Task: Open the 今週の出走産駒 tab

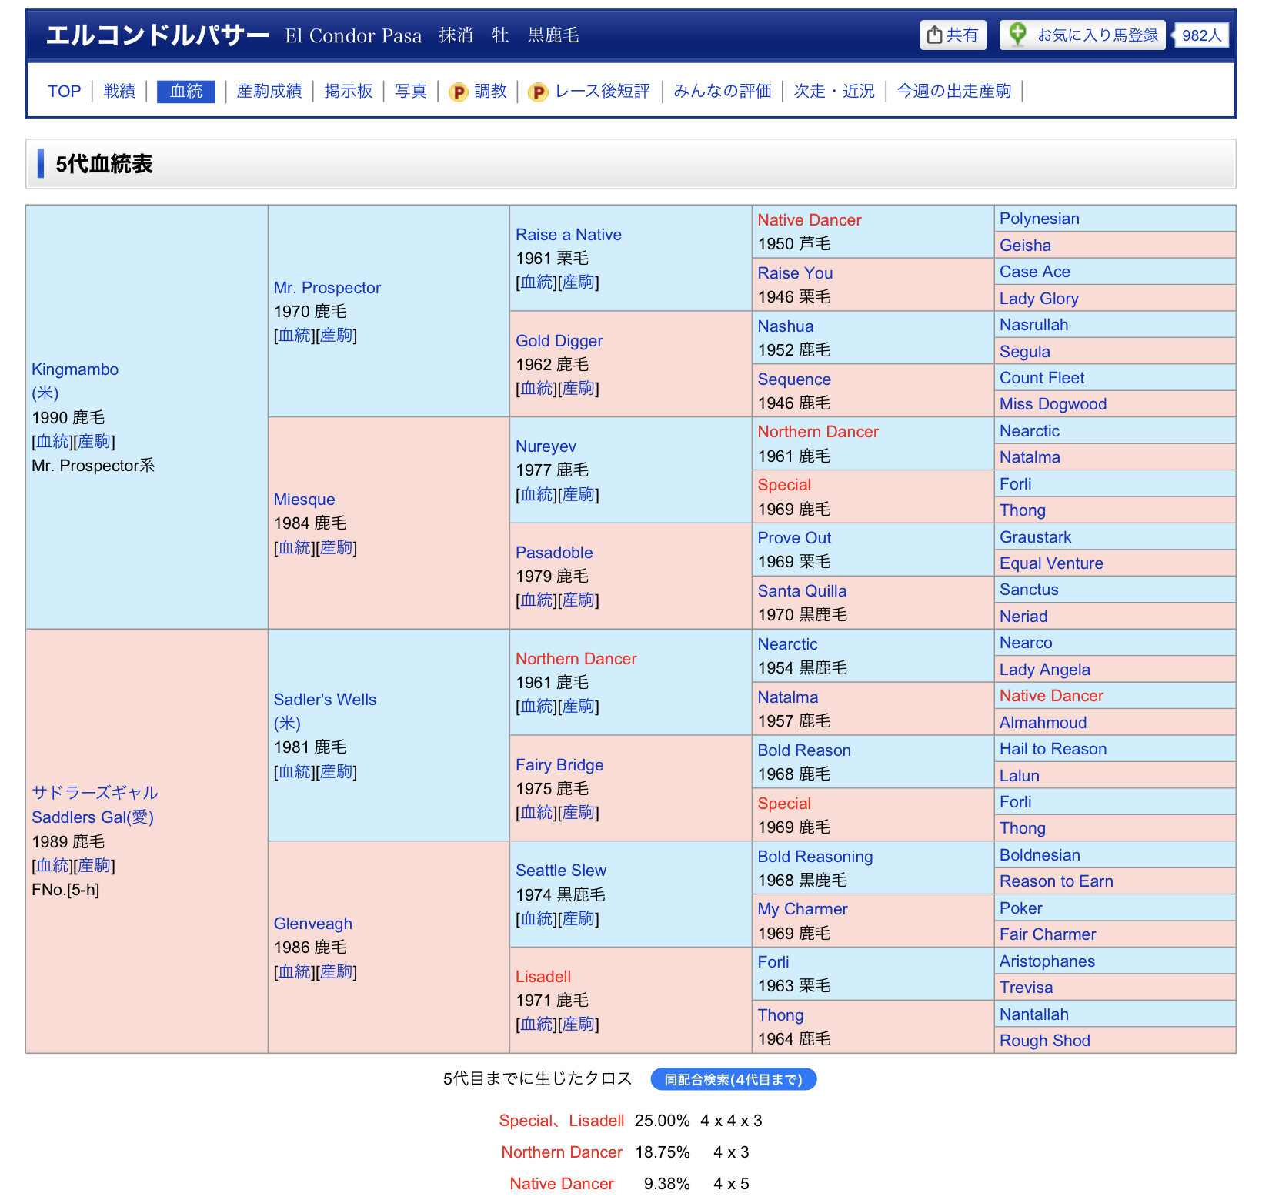Action: coord(953,92)
